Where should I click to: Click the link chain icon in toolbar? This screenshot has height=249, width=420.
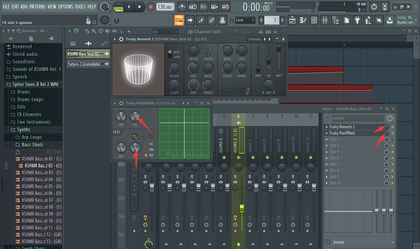click(x=211, y=20)
